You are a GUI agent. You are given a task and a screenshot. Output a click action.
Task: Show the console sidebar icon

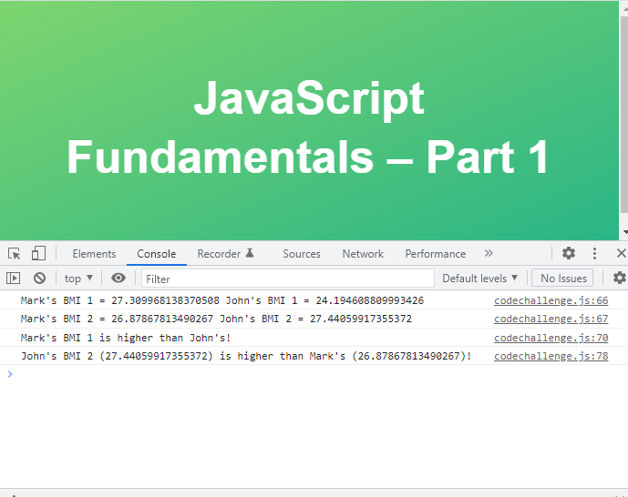pyautogui.click(x=14, y=278)
